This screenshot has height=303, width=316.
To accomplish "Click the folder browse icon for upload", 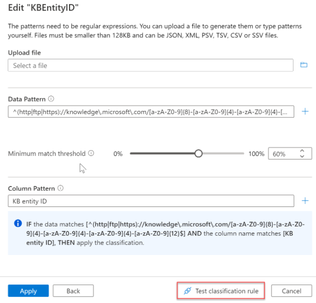I will pos(303,65).
